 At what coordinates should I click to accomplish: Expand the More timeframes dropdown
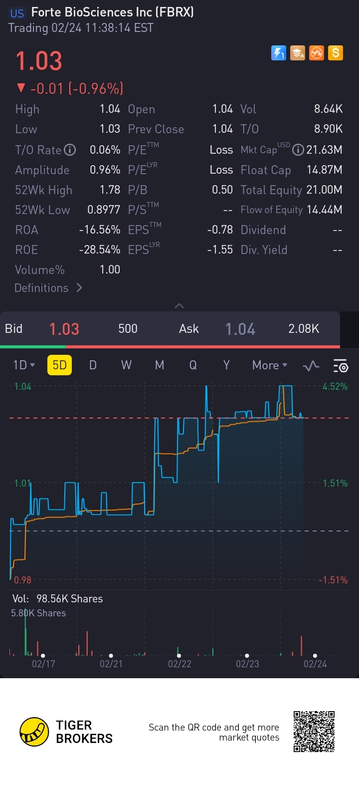point(270,365)
